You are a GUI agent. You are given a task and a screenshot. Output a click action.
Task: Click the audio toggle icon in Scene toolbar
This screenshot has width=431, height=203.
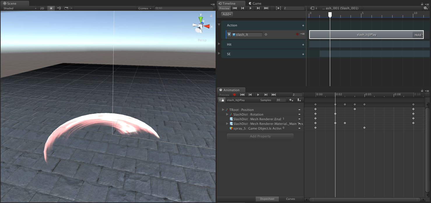[58, 8]
